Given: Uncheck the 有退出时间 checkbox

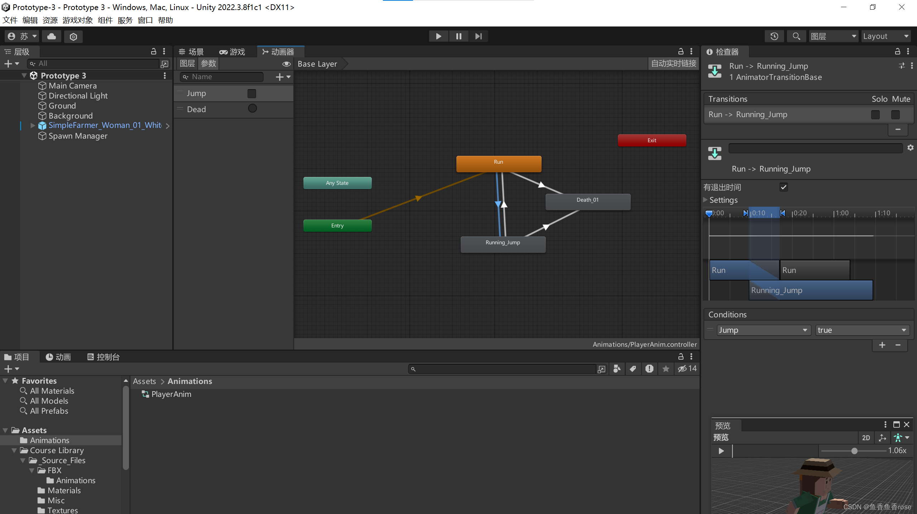Looking at the screenshot, I should [784, 187].
